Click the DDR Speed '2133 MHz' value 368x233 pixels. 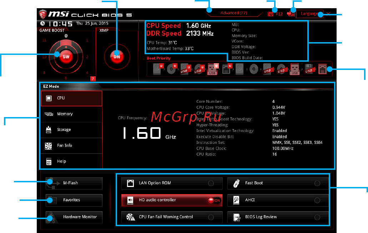(200, 34)
